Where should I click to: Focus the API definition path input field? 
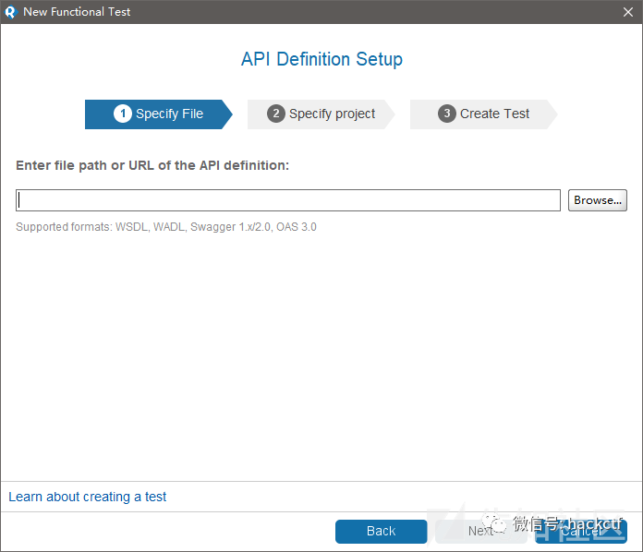(x=287, y=200)
